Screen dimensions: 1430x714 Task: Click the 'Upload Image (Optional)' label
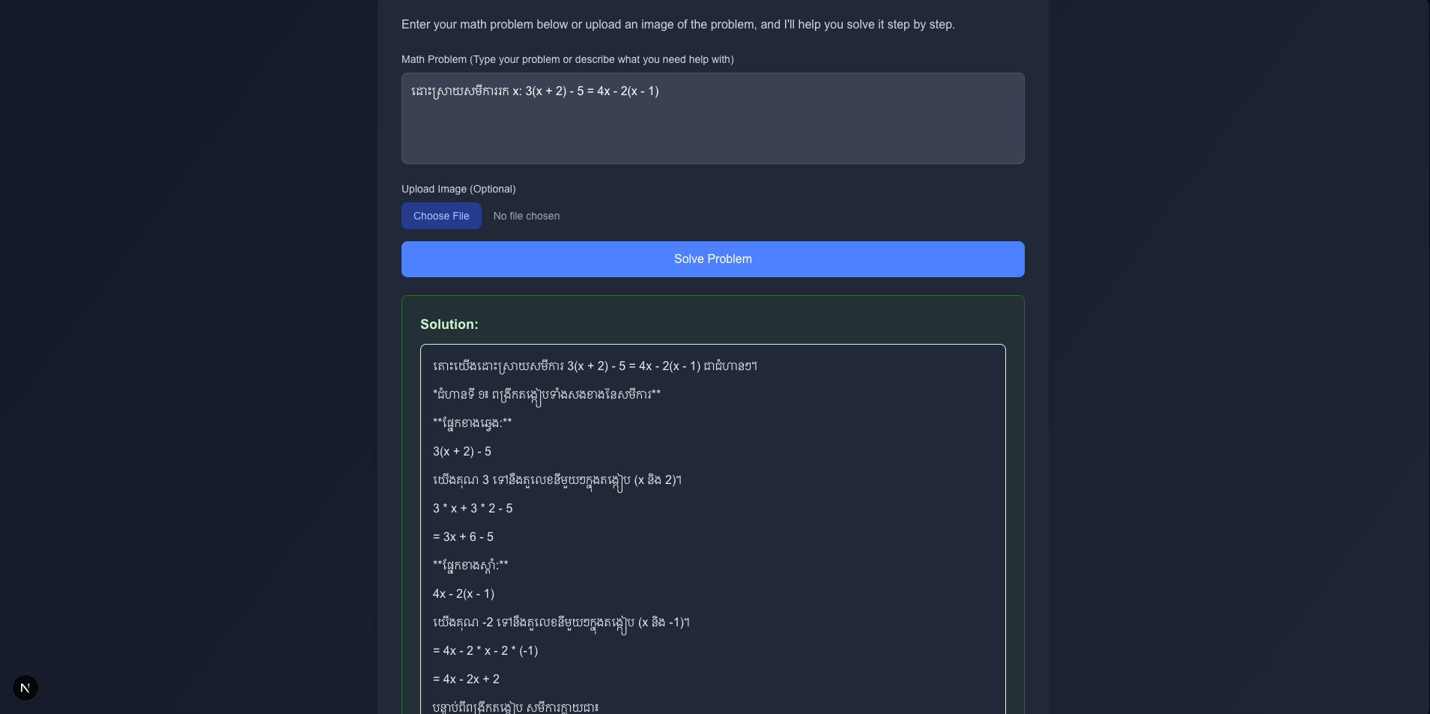[458, 189]
